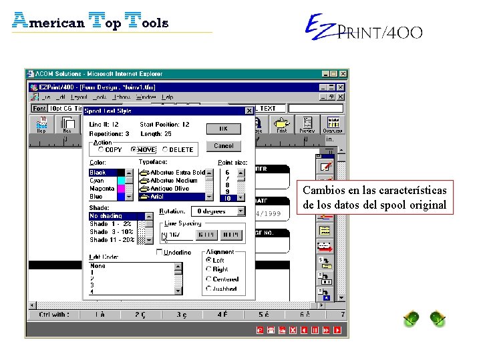
Task: Pick the Cyan color swatch
Action: coord(121,181)
